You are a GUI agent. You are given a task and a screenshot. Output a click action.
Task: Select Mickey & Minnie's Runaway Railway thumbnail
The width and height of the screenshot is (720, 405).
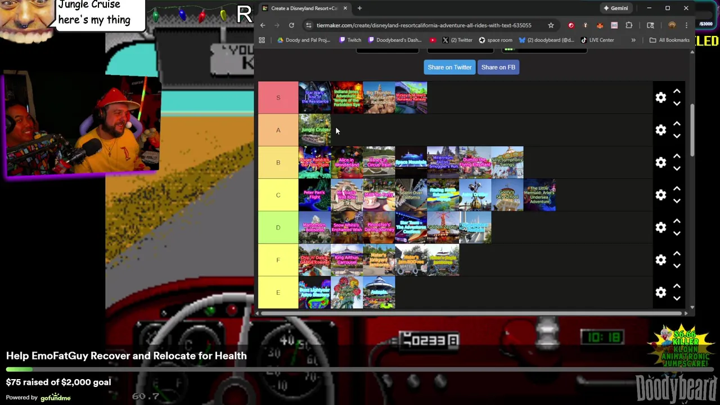tap(411, 98)
